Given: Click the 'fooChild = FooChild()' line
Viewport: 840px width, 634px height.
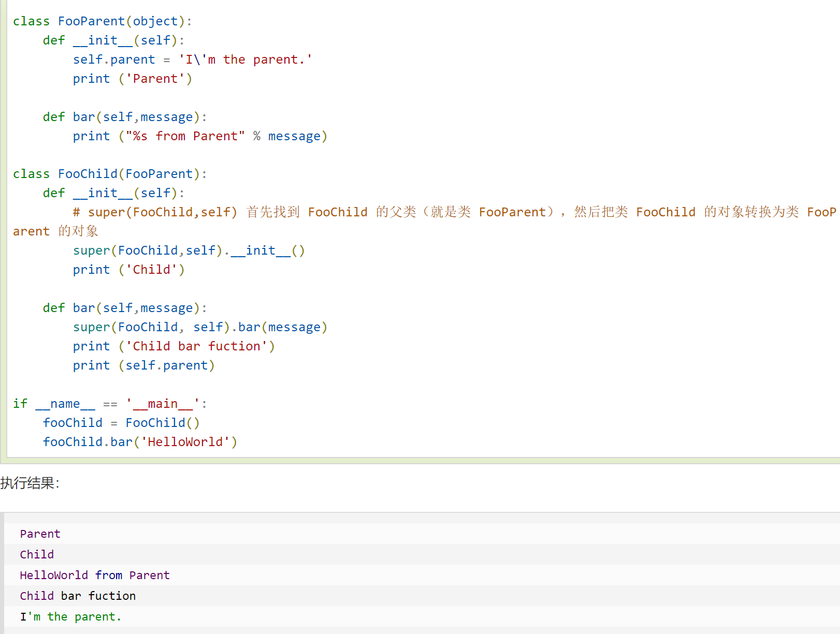Looking at the screenshot, I should pos(121,423).
